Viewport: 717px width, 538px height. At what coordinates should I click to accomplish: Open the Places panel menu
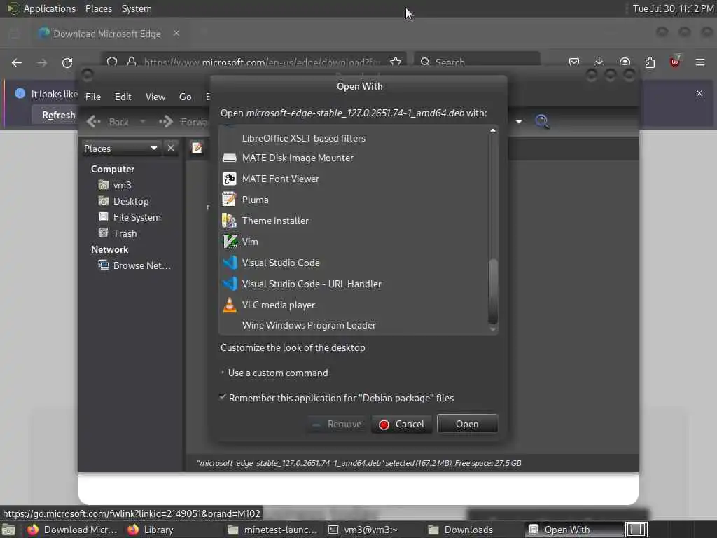point(98,8)
